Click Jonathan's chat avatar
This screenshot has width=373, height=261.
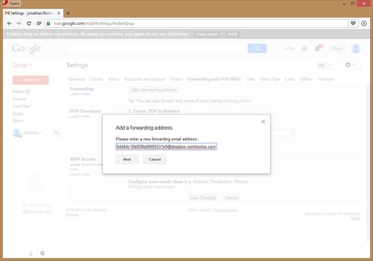pos(17,133)
